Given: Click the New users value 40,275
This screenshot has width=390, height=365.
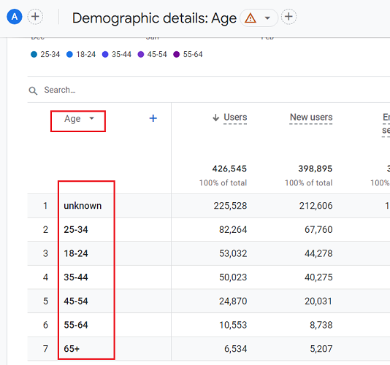Looking at the screenshot, I should tap(318, 277).
